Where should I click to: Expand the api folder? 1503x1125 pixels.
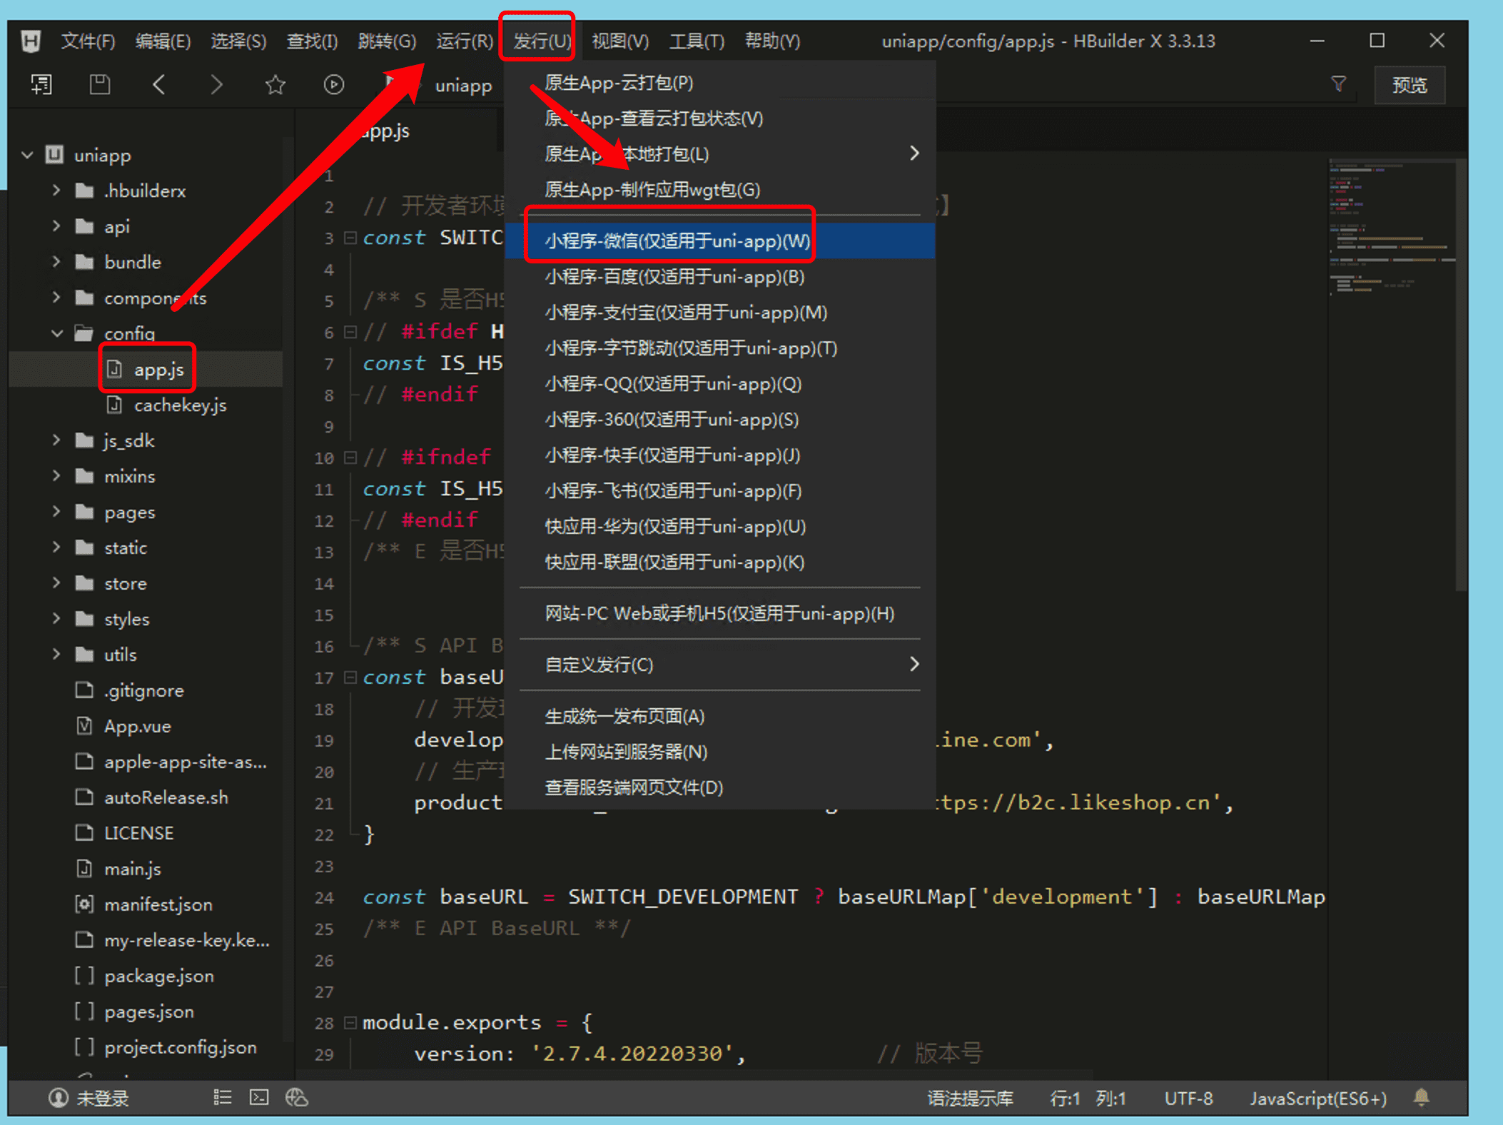pos(56,226)
